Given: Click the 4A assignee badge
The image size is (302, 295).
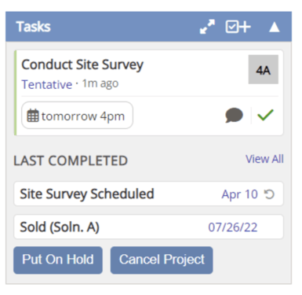Looking at the screenshot, I should coord(264,69).
